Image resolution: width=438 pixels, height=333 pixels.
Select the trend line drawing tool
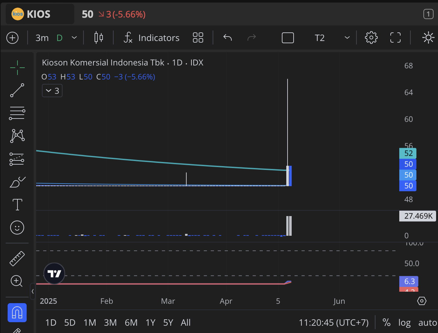(17, 91)
